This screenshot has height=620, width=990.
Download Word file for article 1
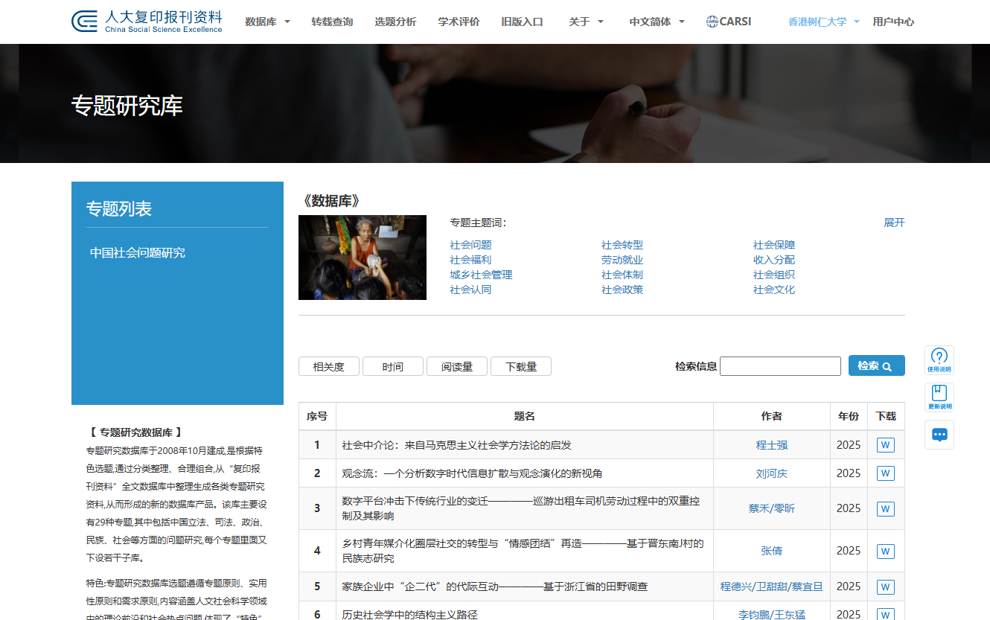tap(885, 445)
